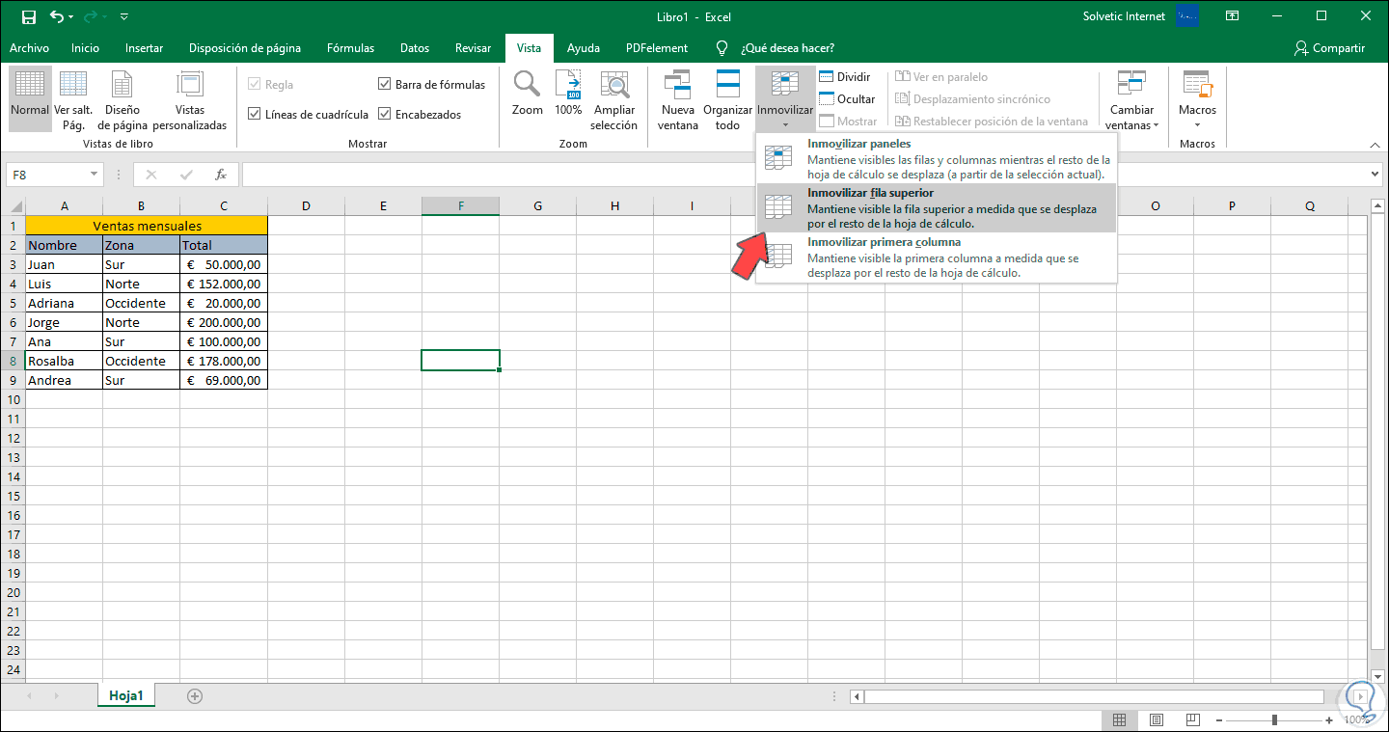Click Organizar todo icon
The image size is (1389, 732).
(727, 86)
